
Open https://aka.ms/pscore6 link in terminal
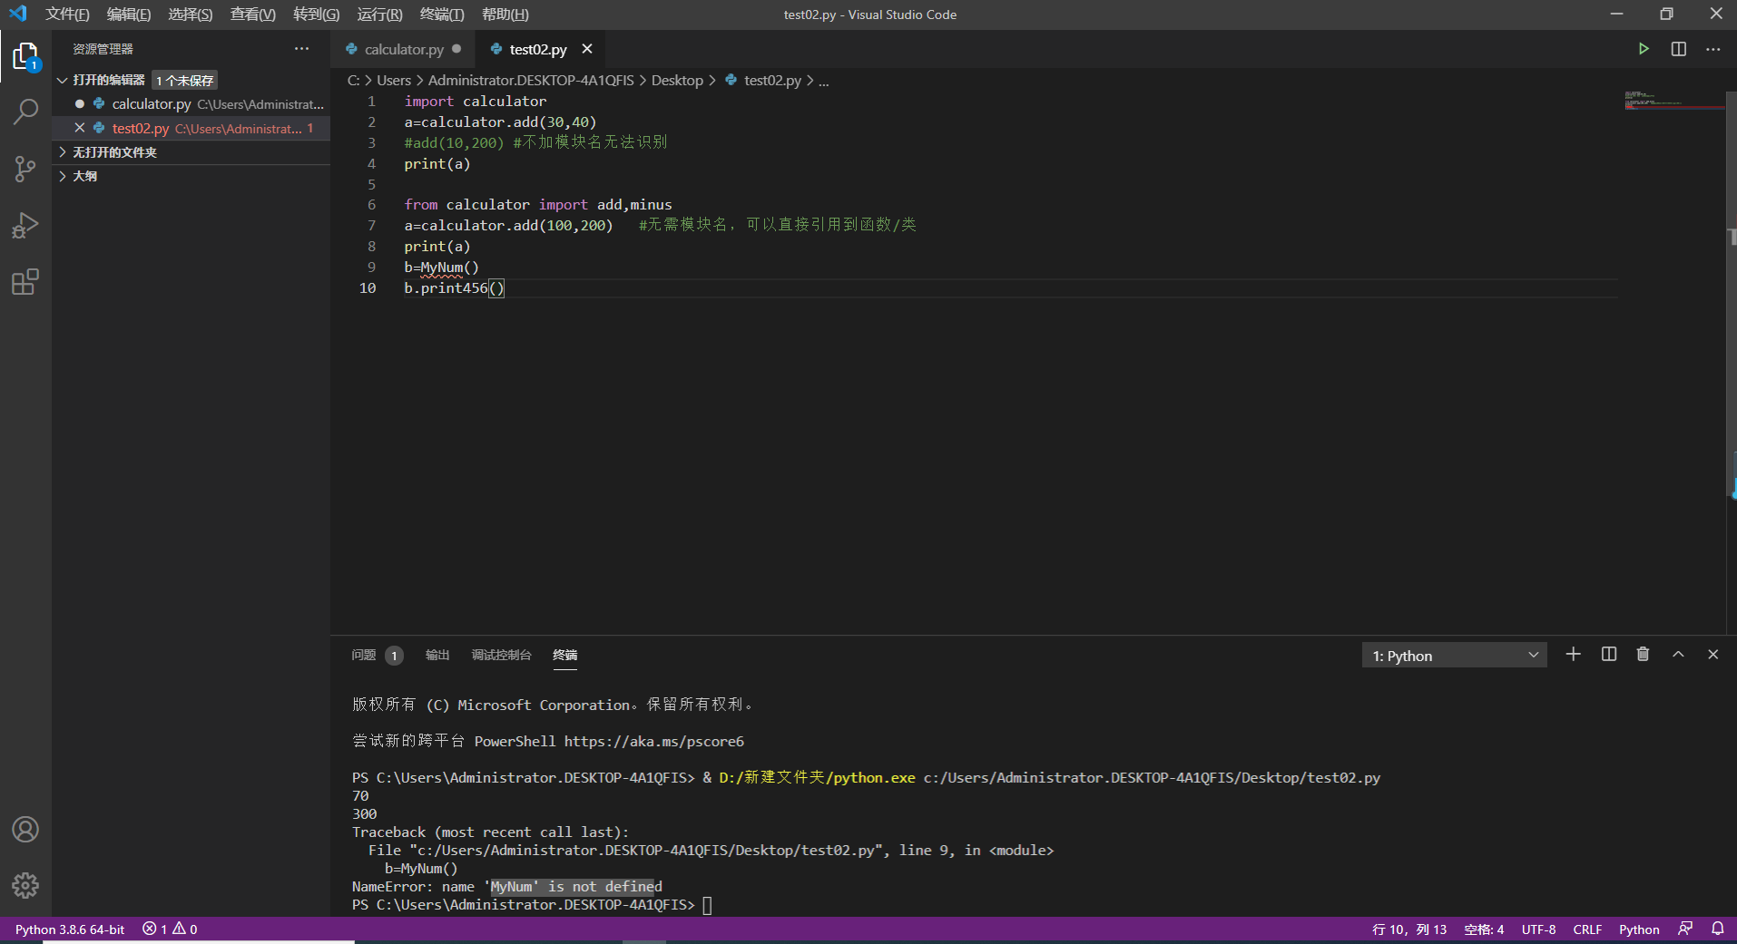point(653,741)
